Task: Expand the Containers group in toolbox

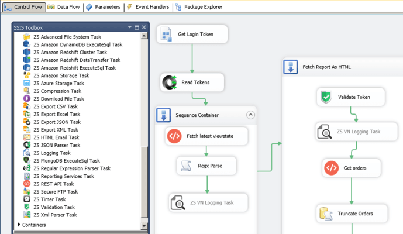Action: pos(20,225)
